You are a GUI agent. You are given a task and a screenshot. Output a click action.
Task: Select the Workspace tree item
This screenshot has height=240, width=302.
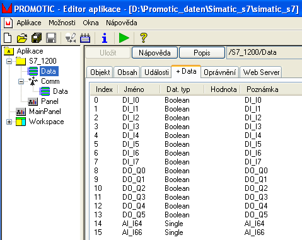46,122
